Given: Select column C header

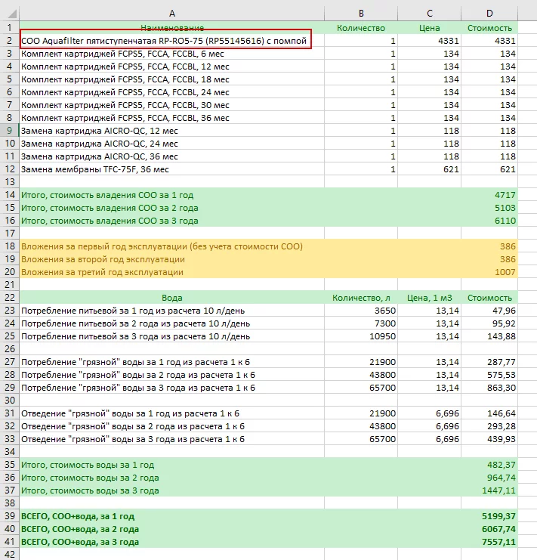Looking at the screenshot, I should [x=430, y=14].
